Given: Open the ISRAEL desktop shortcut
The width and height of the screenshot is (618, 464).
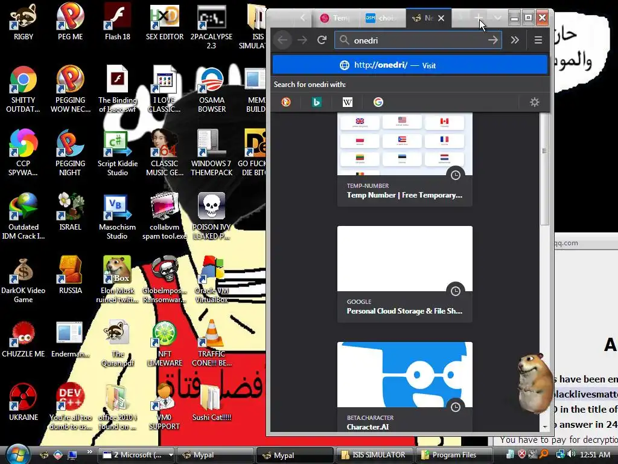Looking at the screenshot, I should pos(70,212).
